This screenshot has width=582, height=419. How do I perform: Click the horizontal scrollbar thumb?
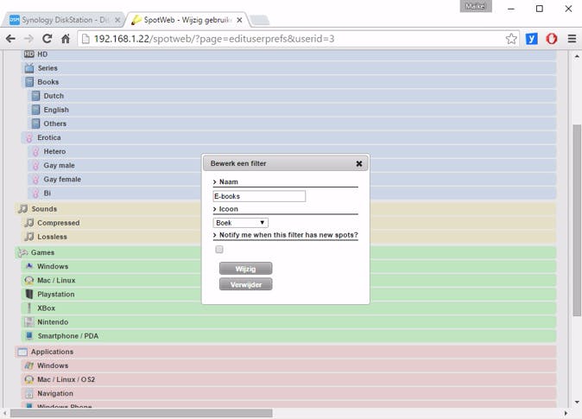[x=141, y=413]
